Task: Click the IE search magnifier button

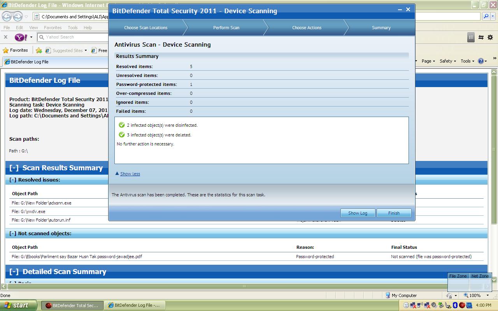Action: 486,16
